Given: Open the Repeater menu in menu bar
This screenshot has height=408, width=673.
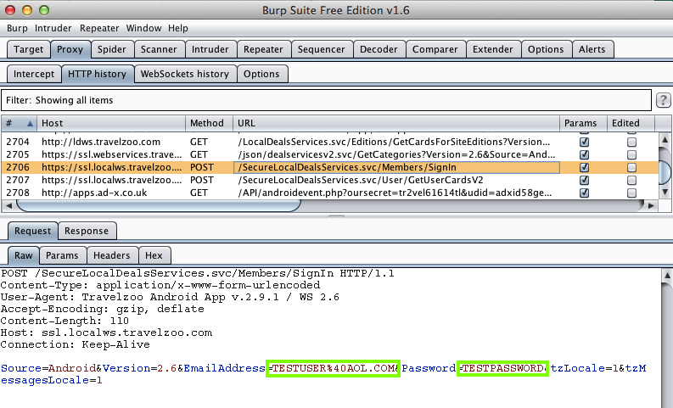Looking at the screenshot, I should coord(99,28).
